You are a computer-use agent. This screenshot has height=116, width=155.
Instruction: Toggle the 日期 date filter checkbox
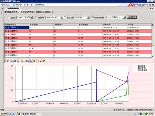tap(9, 18)
